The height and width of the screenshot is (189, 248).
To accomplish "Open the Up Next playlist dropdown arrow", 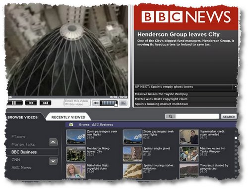I will pyautogui.click(x=236, y=87).
